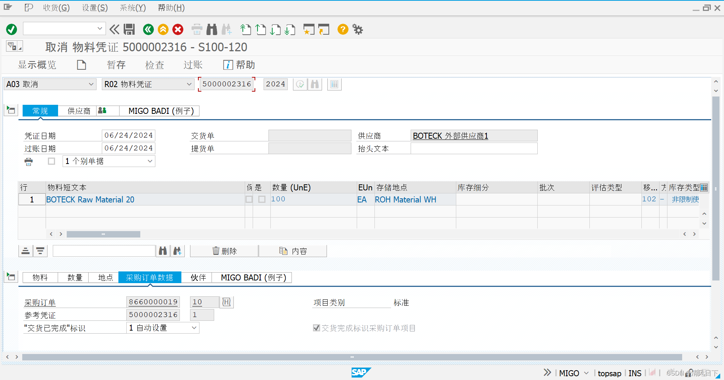Click the 抬头文本 header text input field
724x380 pixels.
point(474,149)
